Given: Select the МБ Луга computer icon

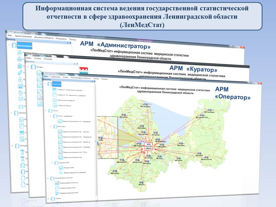Looking at the screenshot, I should tap(141, 183).
